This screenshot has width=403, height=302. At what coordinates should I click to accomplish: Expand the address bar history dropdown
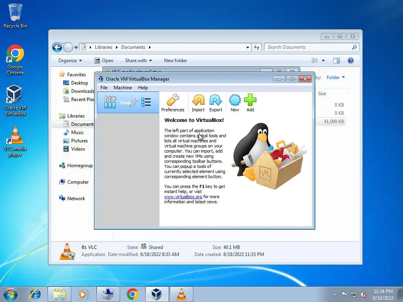248,48
